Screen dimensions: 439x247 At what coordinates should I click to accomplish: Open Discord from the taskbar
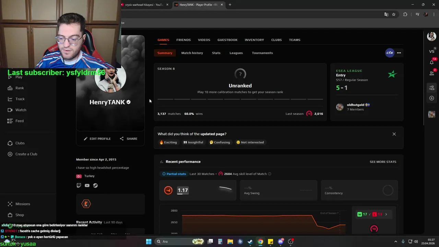pos(281,242)
